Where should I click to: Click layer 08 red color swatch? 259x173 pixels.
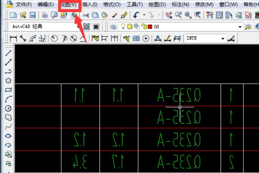click(150, 27)
